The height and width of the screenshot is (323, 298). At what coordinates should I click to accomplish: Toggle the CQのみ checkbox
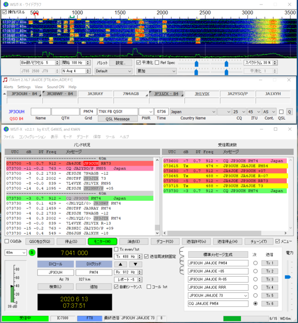pyautogui.click(x=7, y=241)
